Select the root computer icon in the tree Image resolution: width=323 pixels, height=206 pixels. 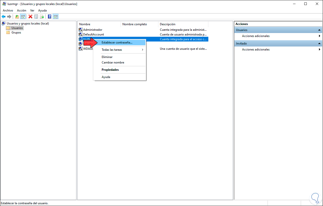tap(3, 23)
